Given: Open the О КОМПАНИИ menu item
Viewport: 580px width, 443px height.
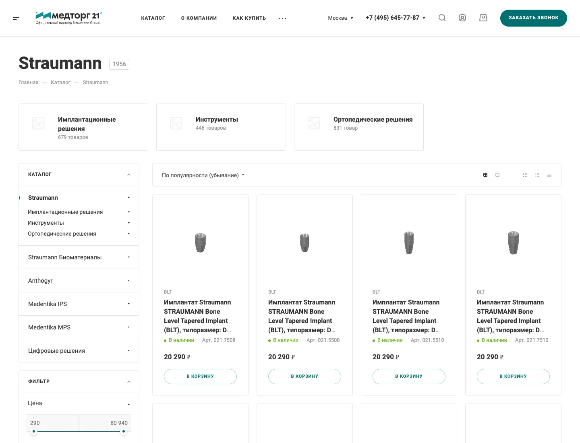Looking at the screenshot, I should tap(199, 18).
